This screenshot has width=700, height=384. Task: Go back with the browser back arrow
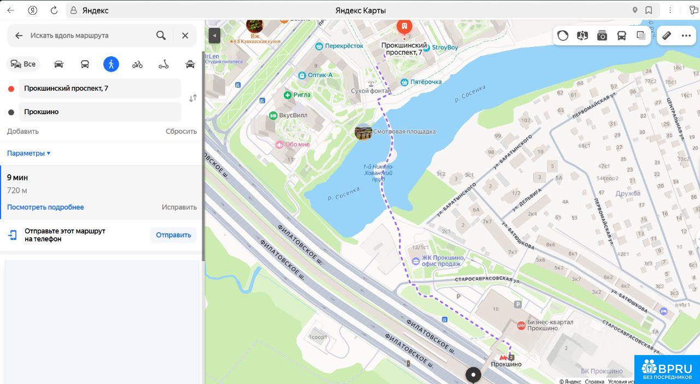tap(10, 10)
